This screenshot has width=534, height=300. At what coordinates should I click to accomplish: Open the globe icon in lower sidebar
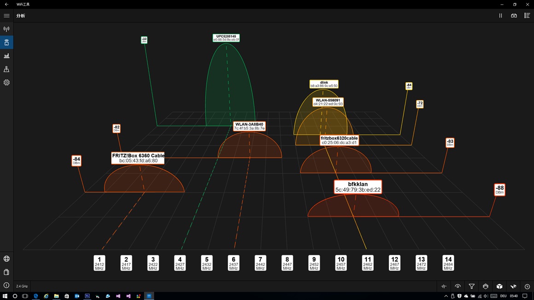[6, 259]
